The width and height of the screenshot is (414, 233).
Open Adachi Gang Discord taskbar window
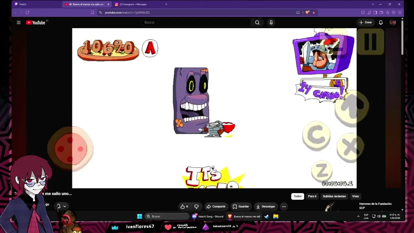pos(208,216)
